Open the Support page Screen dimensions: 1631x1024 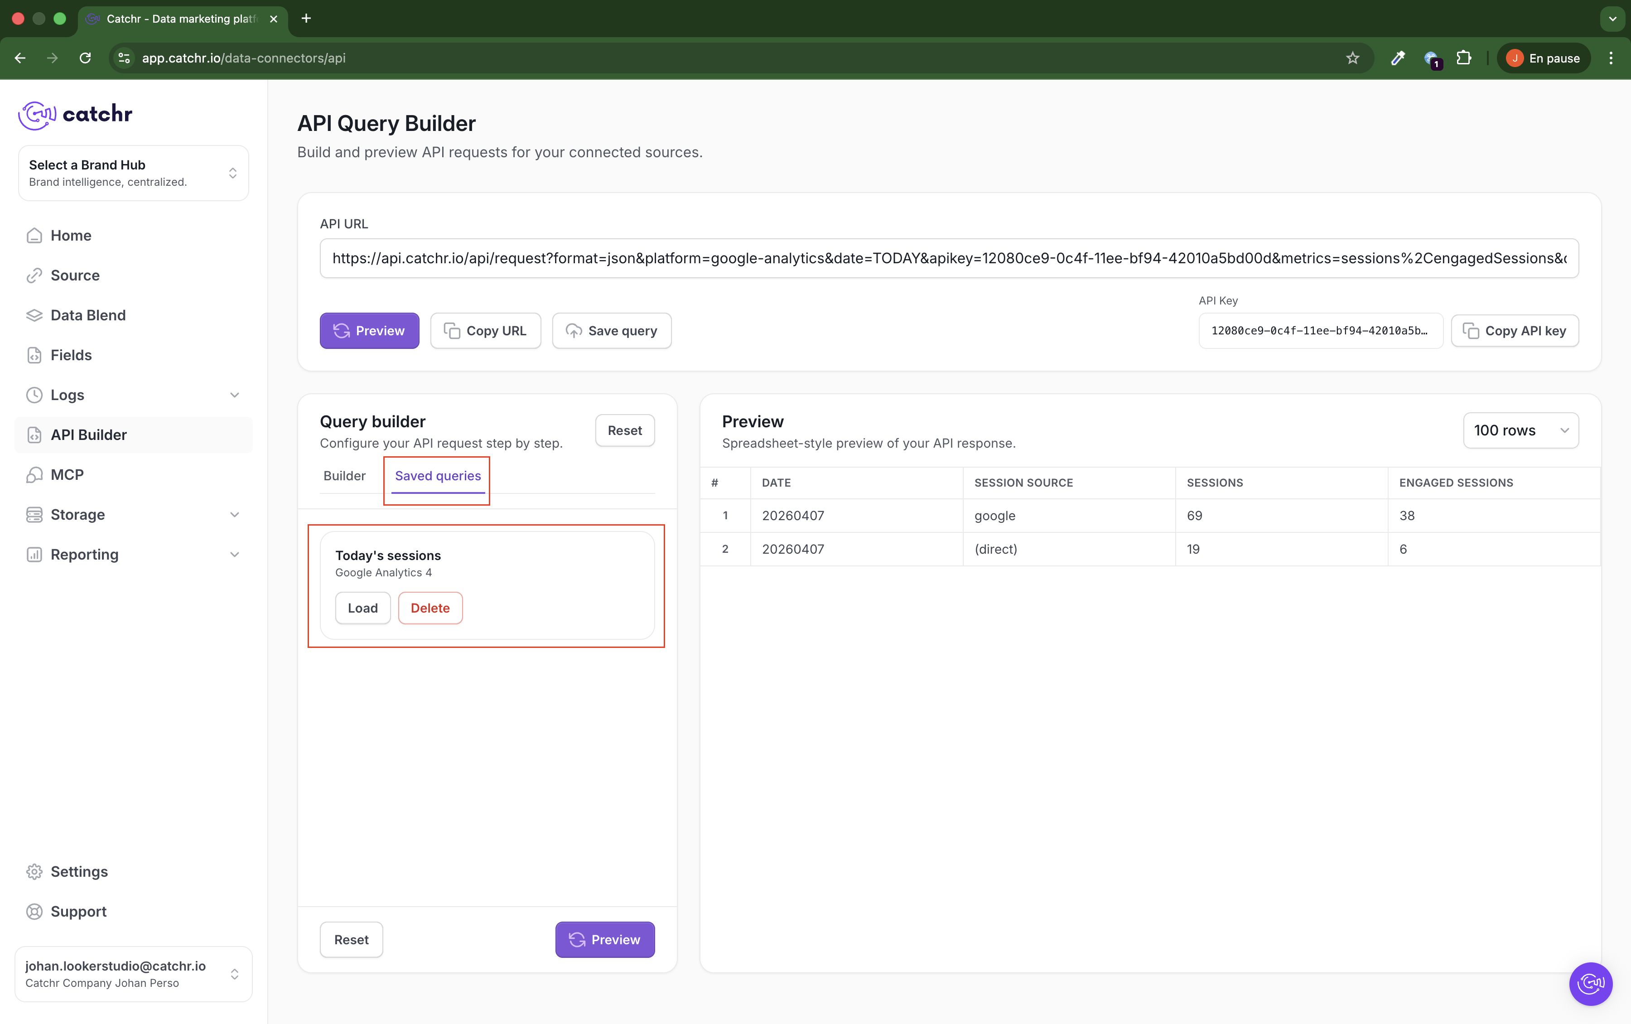(x=78, y=912)
